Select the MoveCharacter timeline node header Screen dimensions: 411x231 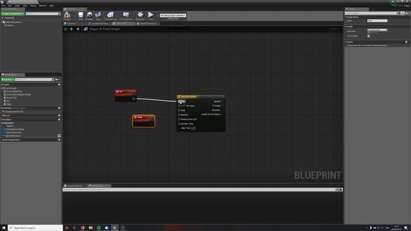tap(201, 97)
